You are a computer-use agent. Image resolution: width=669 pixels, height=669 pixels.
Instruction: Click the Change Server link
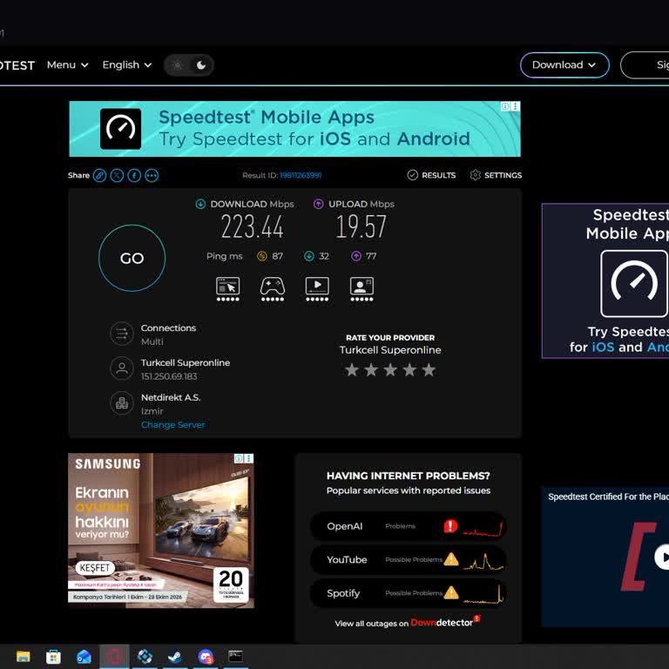coord(172,424)
